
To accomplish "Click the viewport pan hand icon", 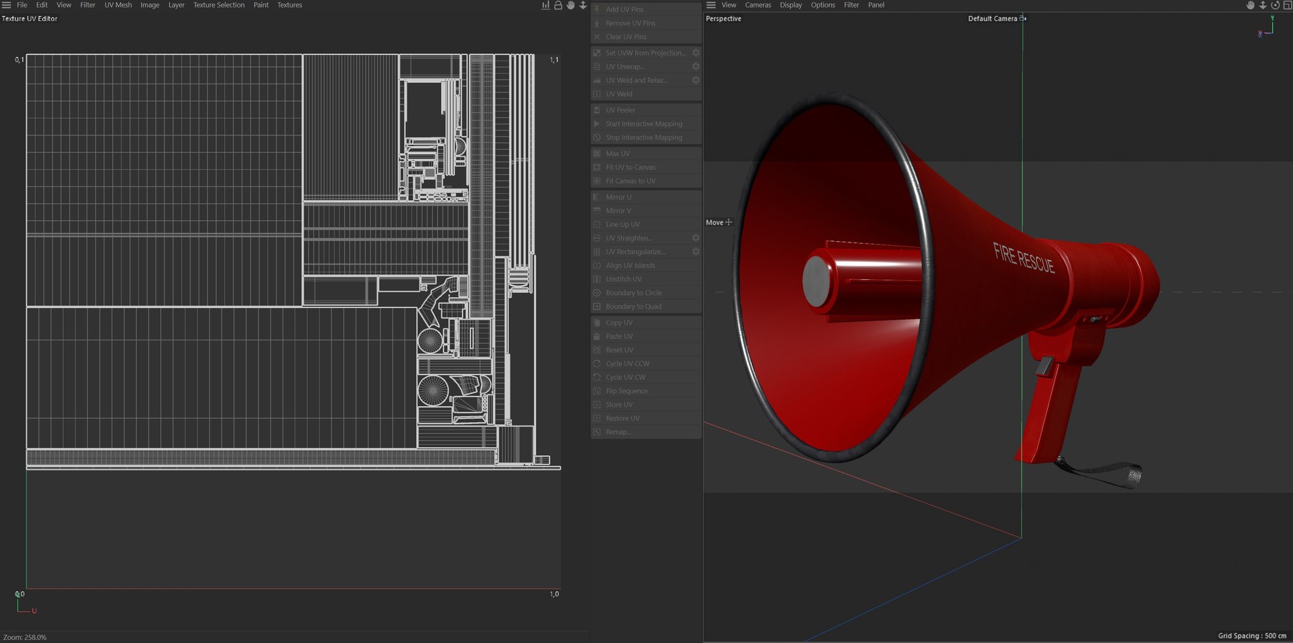I will point(1250,5).
